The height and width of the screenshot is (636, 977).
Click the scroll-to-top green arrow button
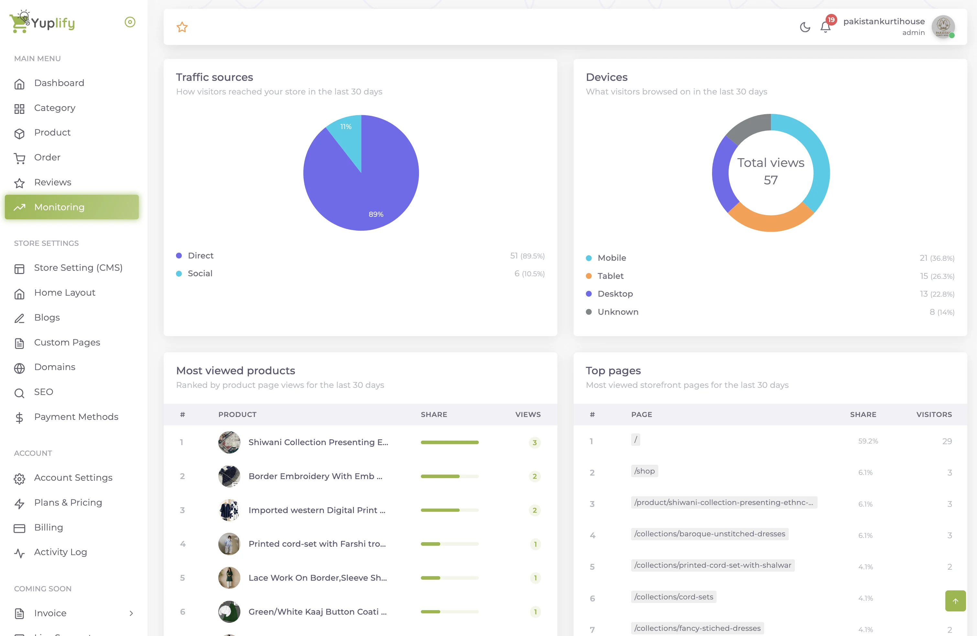click(955, 601)
